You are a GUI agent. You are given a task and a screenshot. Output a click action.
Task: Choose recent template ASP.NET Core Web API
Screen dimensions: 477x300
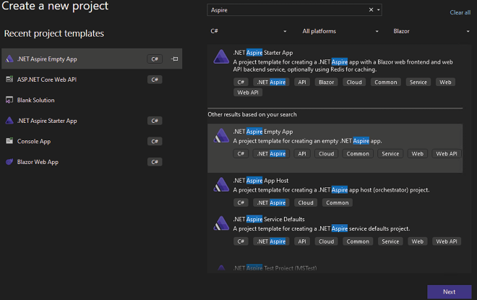(92, 80)
